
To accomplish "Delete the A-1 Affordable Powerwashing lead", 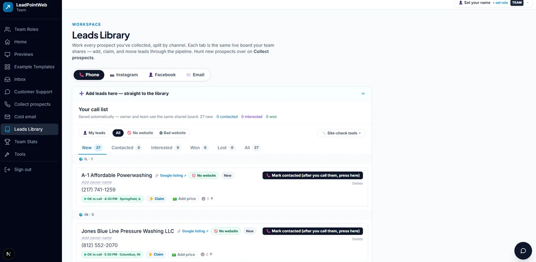I will [x=357, y=183].
